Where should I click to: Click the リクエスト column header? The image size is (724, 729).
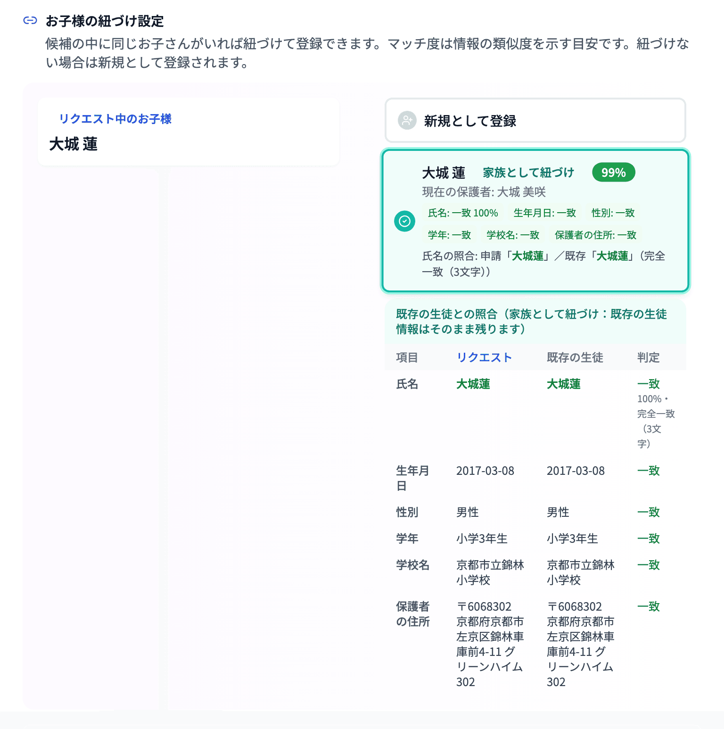(484, 357)
